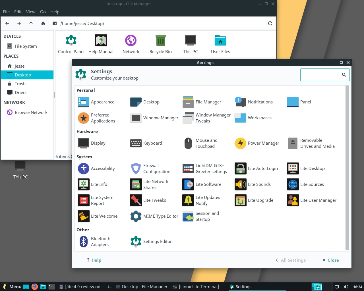The height and width of the screenshot is (291, 364).
Task: Open MIME Type Editor gear icon
Action: (136, 216)
